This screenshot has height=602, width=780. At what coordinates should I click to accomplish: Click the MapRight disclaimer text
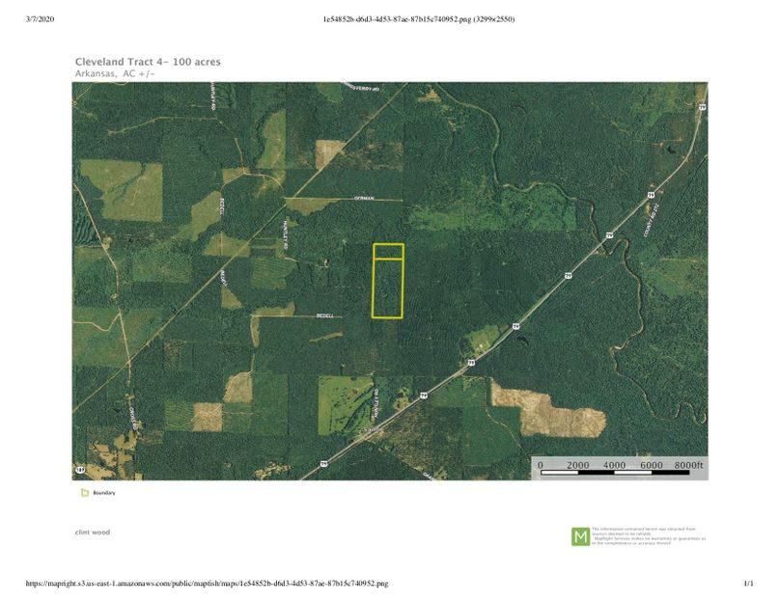point(649,536)
